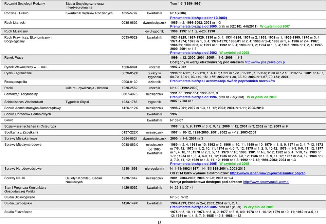Image resolution: width=326 pixels, height=224 pixels.
Task: Click subtitle 'kultura - cywilizacja - historia'
Action: pos(87,88)
